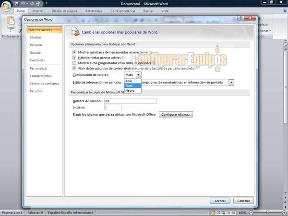Click the Aceptar button
The image size is (288, 216).
[220, 201]
